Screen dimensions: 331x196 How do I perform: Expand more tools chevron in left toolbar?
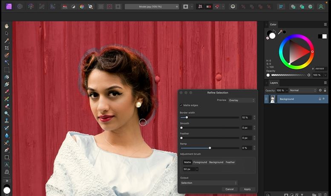[7, 181]
